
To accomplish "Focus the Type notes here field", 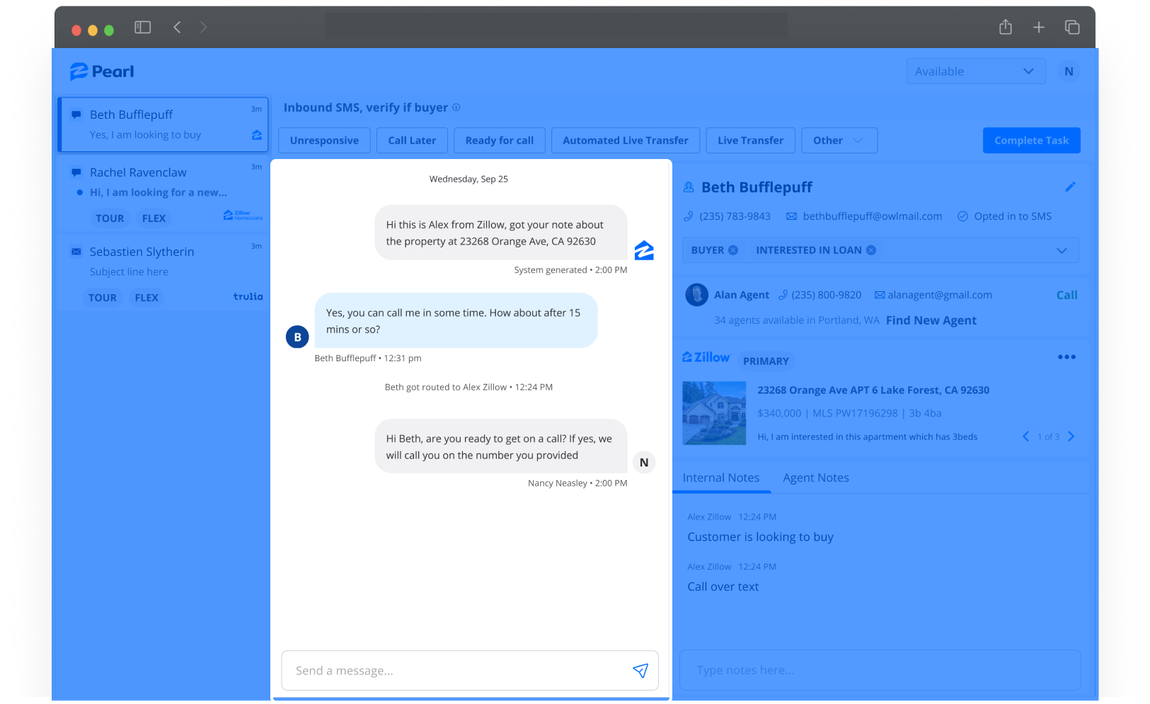I will click(880, 670).
